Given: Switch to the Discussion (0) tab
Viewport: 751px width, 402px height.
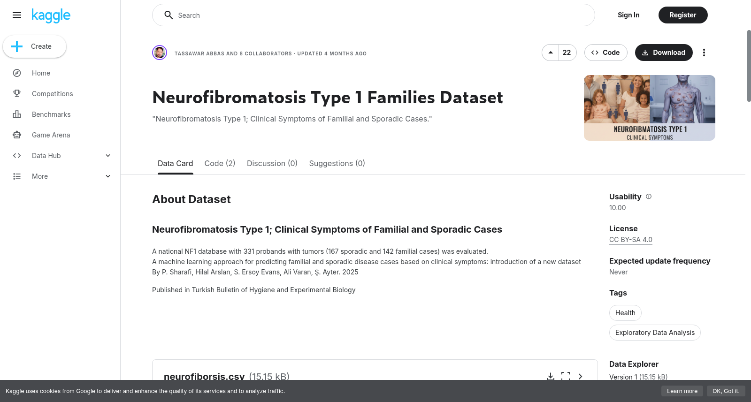Looking at the screenshot, I should [272, 163].
